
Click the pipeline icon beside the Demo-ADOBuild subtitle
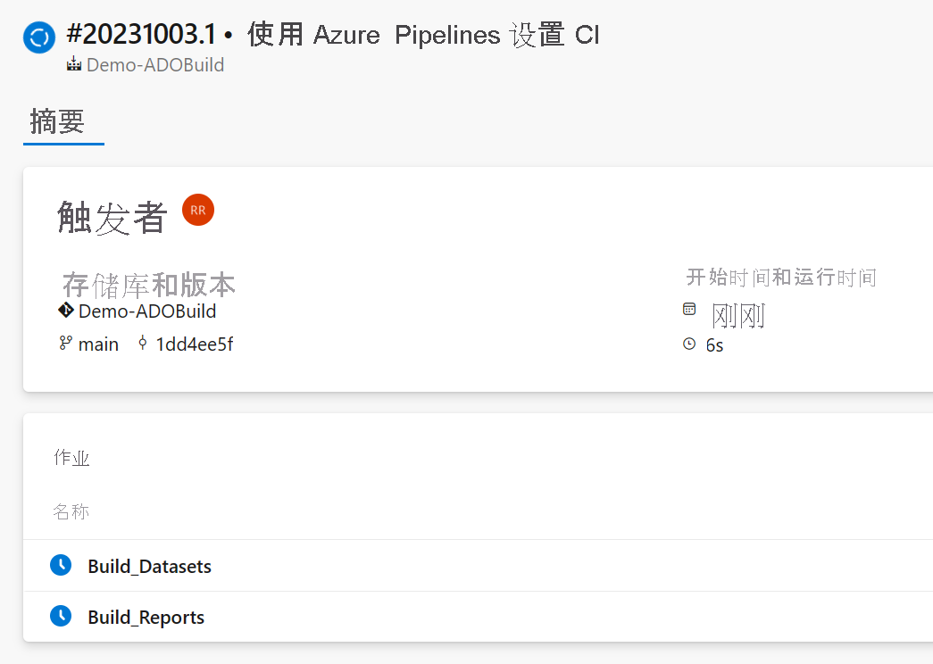pyautogui.click(x=74, y=63)
